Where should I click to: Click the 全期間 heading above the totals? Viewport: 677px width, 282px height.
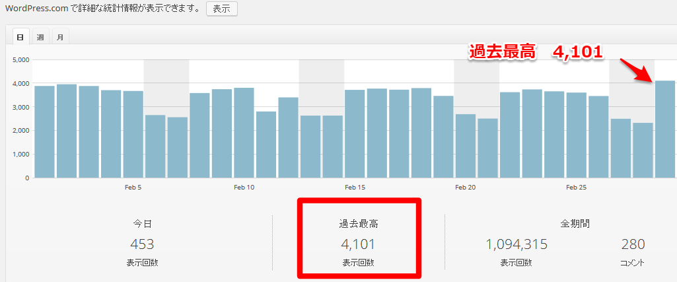(574, 224)
